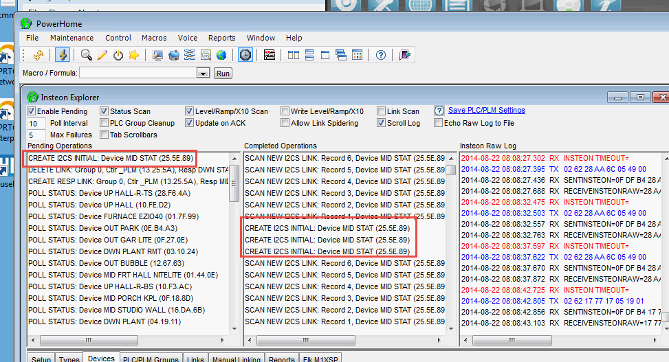Toggle the Level/Ramp/X10 Scan checkbox
Image resolution: width=669 pixels, height=362 pixels.
[x=190, y=111]
